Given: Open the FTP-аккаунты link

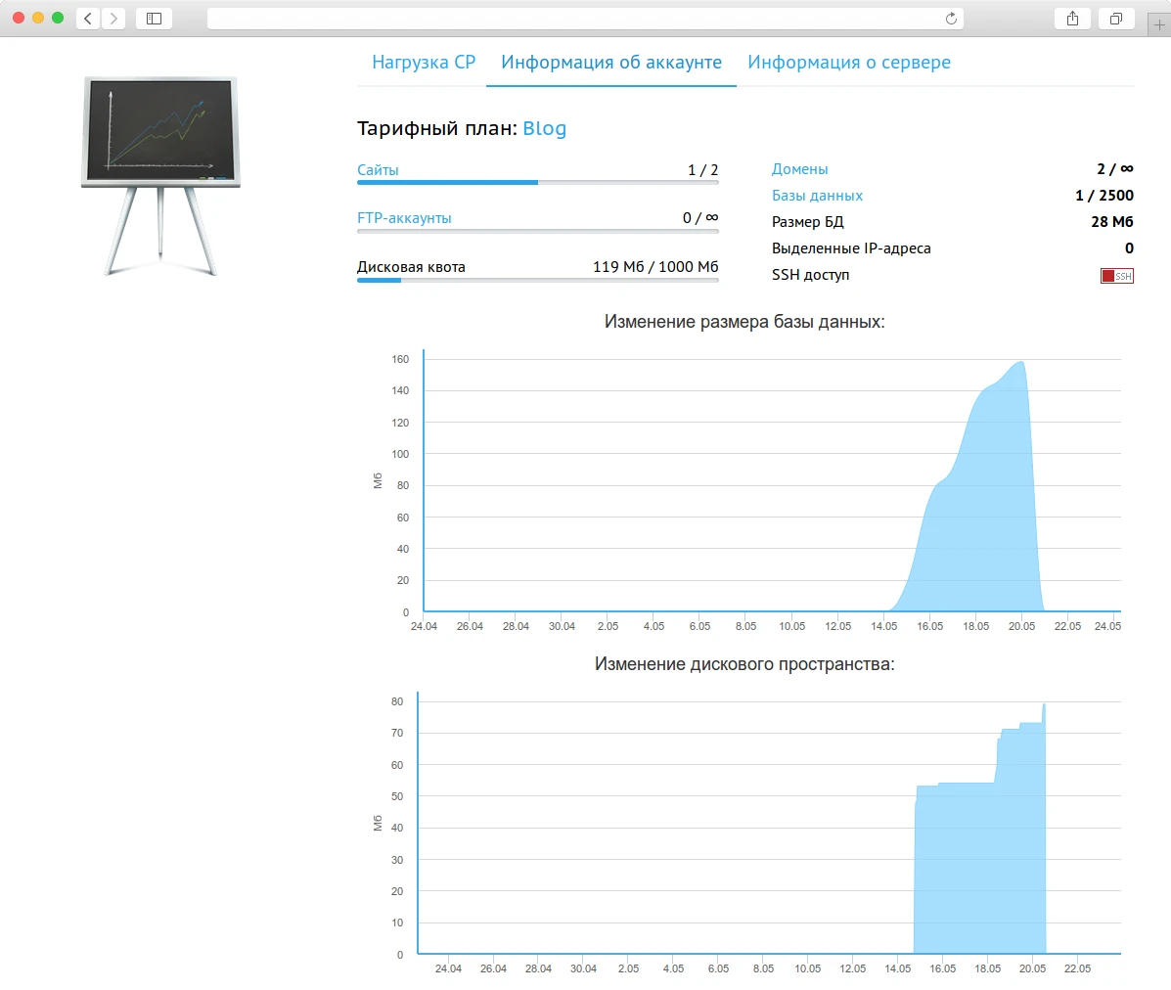Looking at the screenshot, I should [404, 218].
